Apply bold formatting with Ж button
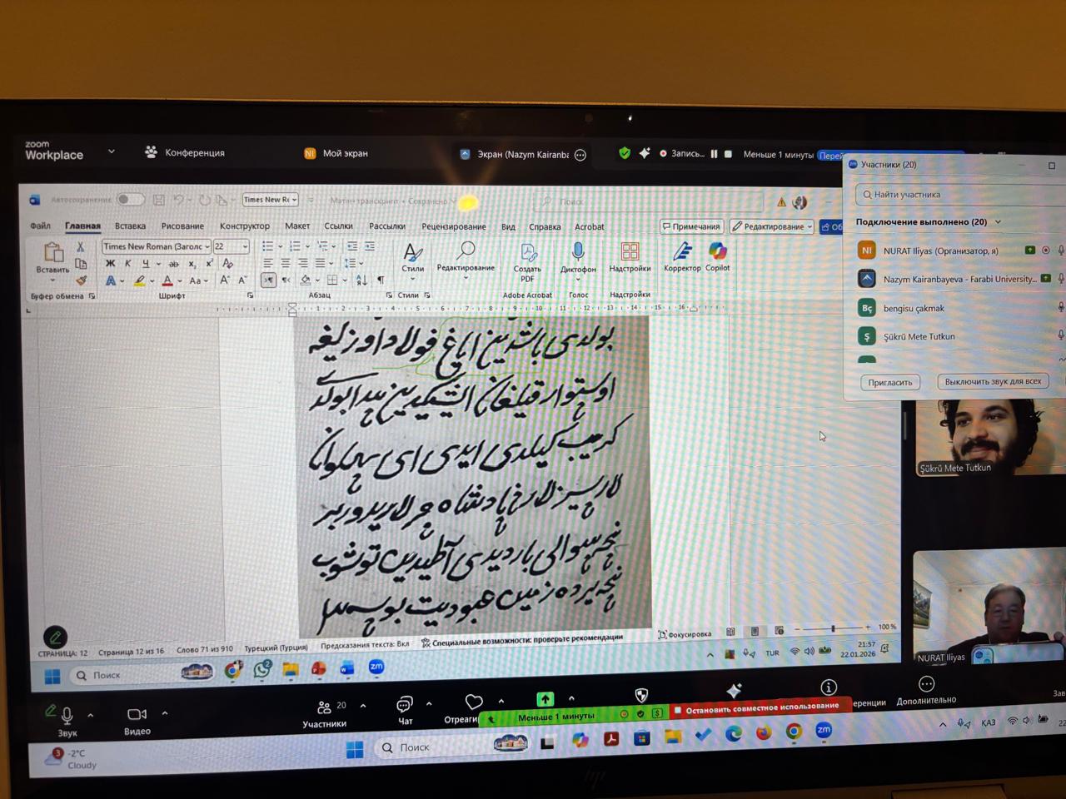Image resolution: width=1066 pixels, height=799 pixels. (110, 264)
